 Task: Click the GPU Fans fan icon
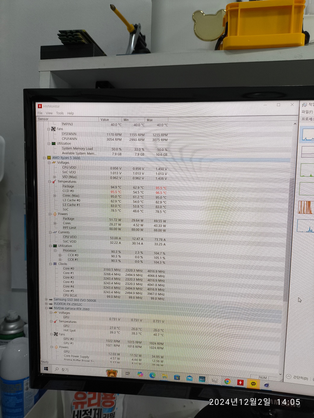tap(56, 334)
